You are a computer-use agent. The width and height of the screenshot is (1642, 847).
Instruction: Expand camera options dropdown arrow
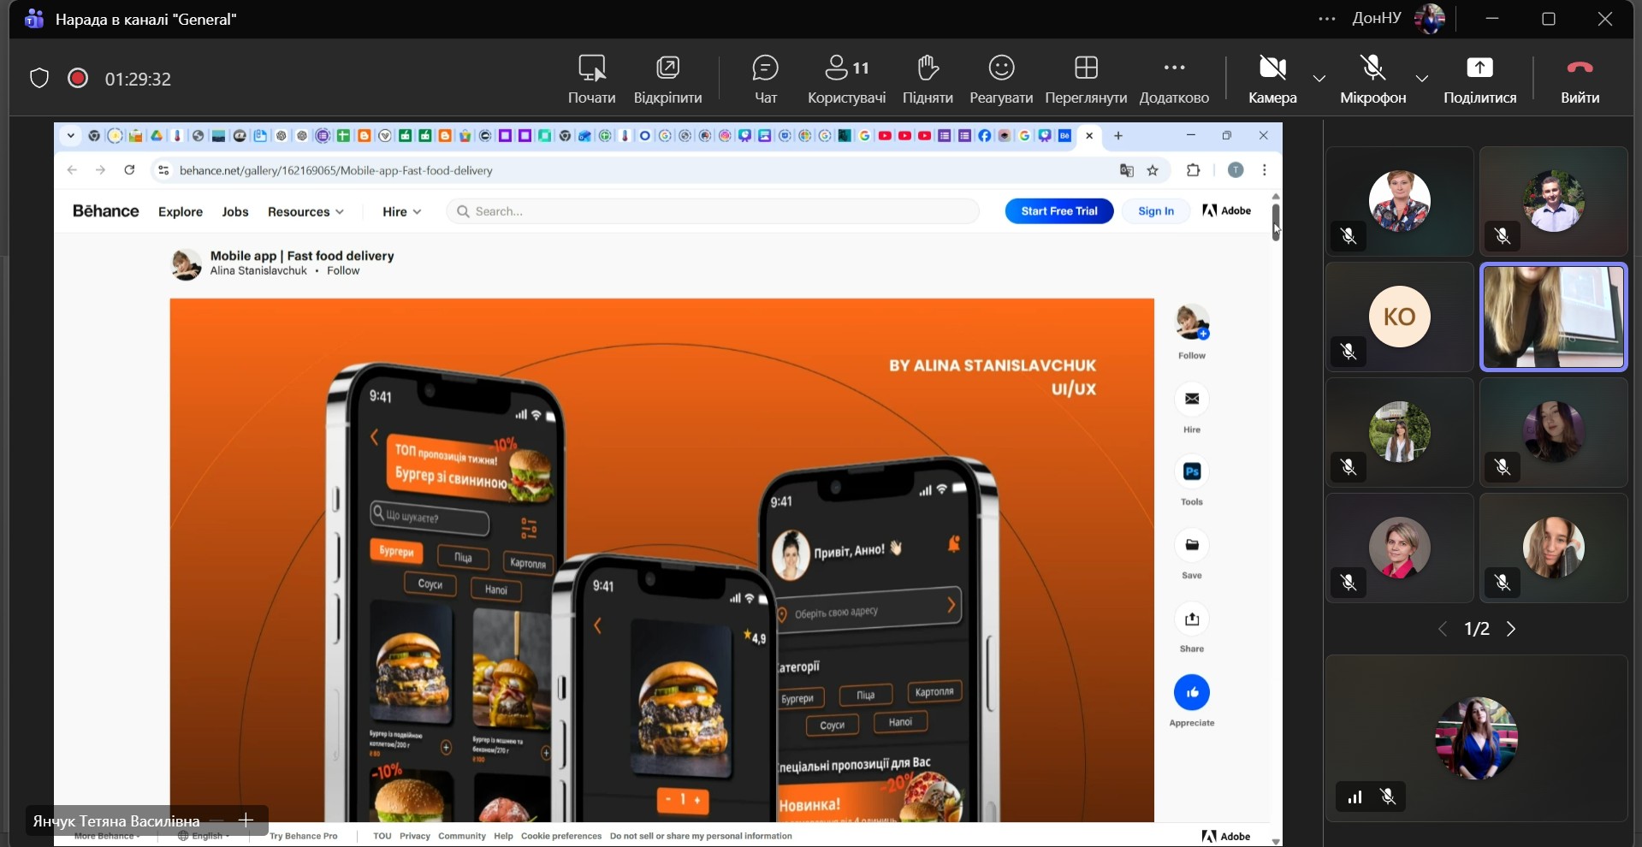pyautogui.click(x=1319, y=79)
